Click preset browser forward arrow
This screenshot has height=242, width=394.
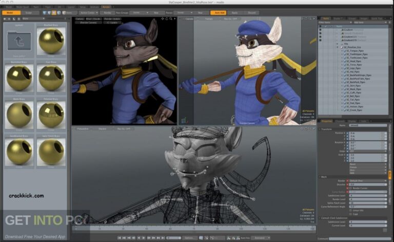pyautogui.click(x=9, y=18)
